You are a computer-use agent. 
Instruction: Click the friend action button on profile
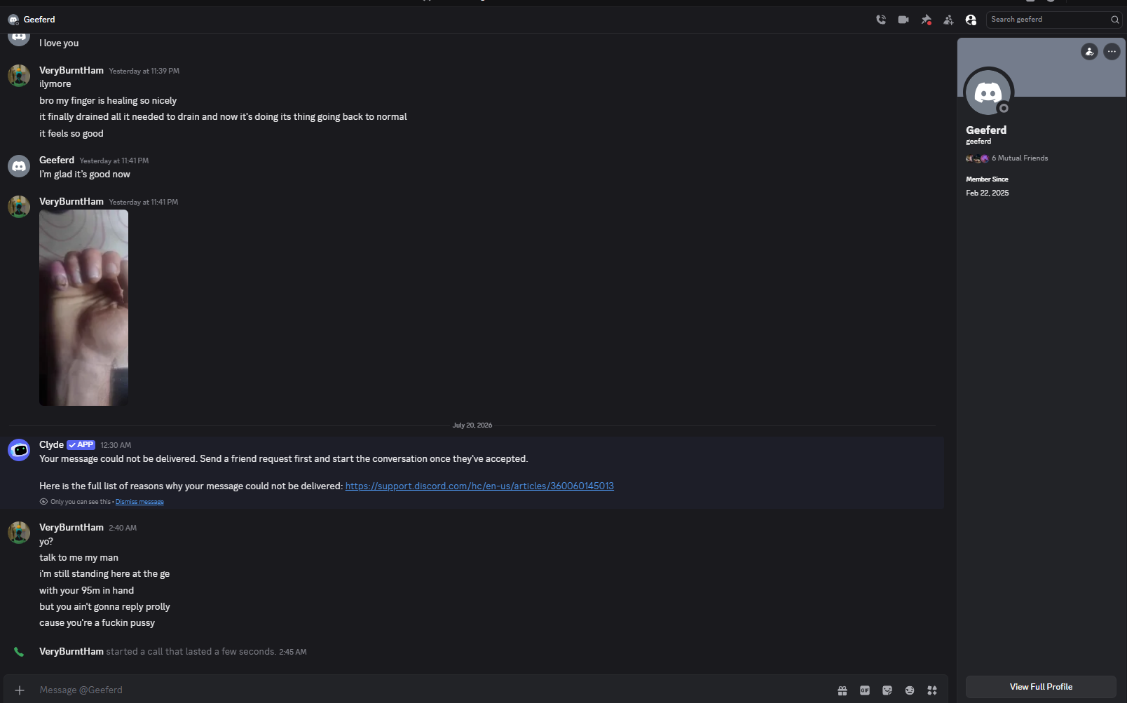[x=1089, y=51]
